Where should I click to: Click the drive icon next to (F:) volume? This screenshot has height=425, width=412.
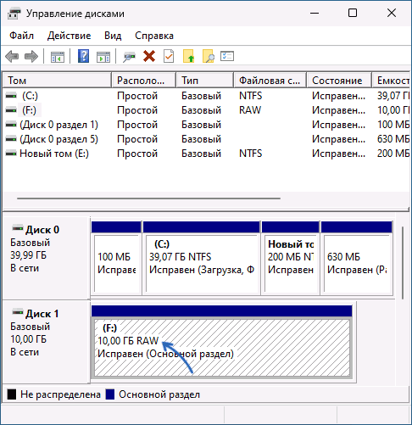pos(11,110)
